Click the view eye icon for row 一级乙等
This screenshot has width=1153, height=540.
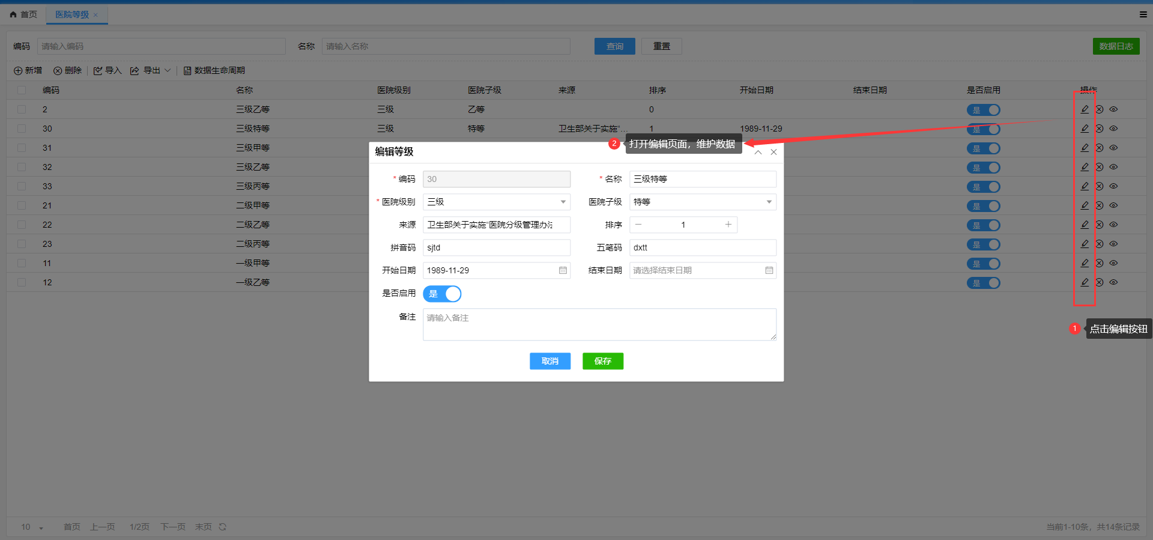point(1113,282)
